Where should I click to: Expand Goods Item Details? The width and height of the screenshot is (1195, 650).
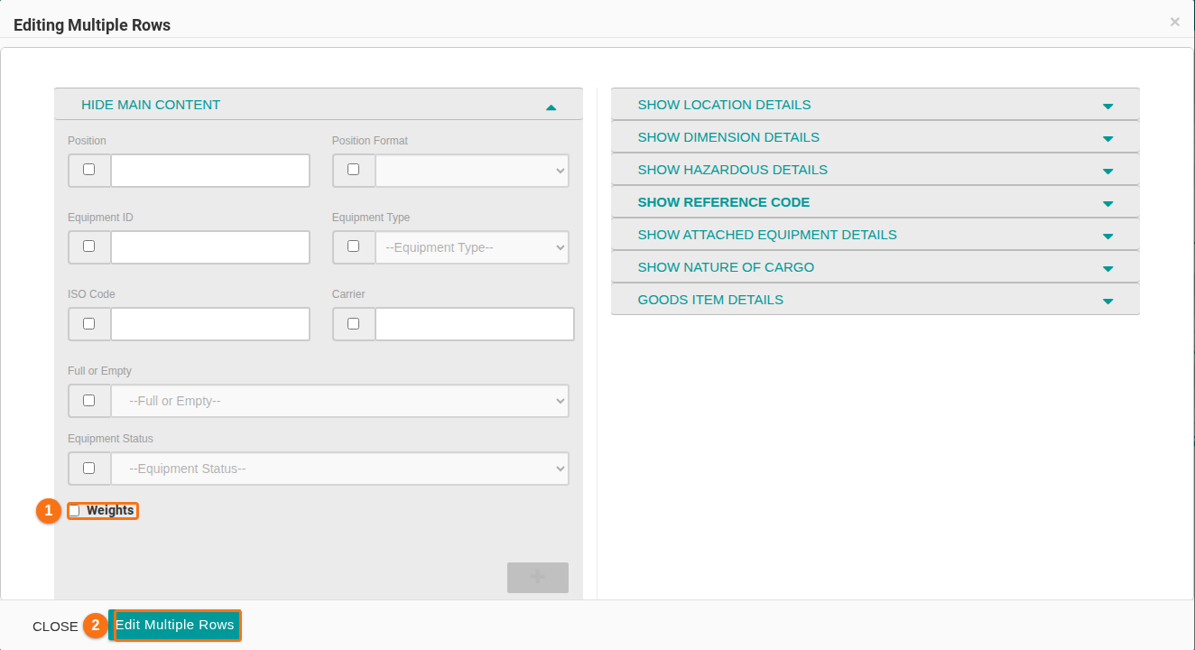[x=875, y=300]
